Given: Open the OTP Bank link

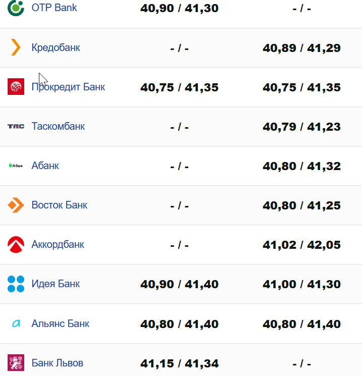Looking at the screenshot, I should click(x=54, y=8).
